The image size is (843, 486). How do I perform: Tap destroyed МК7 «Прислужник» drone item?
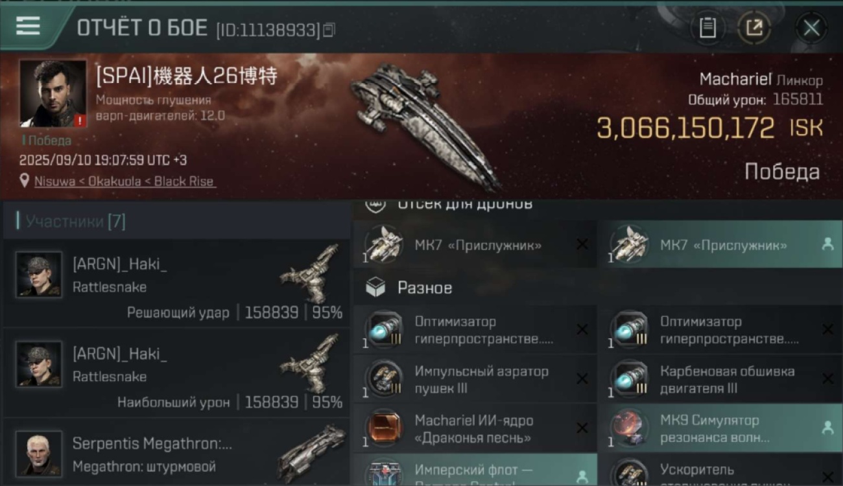coord(475,244)
